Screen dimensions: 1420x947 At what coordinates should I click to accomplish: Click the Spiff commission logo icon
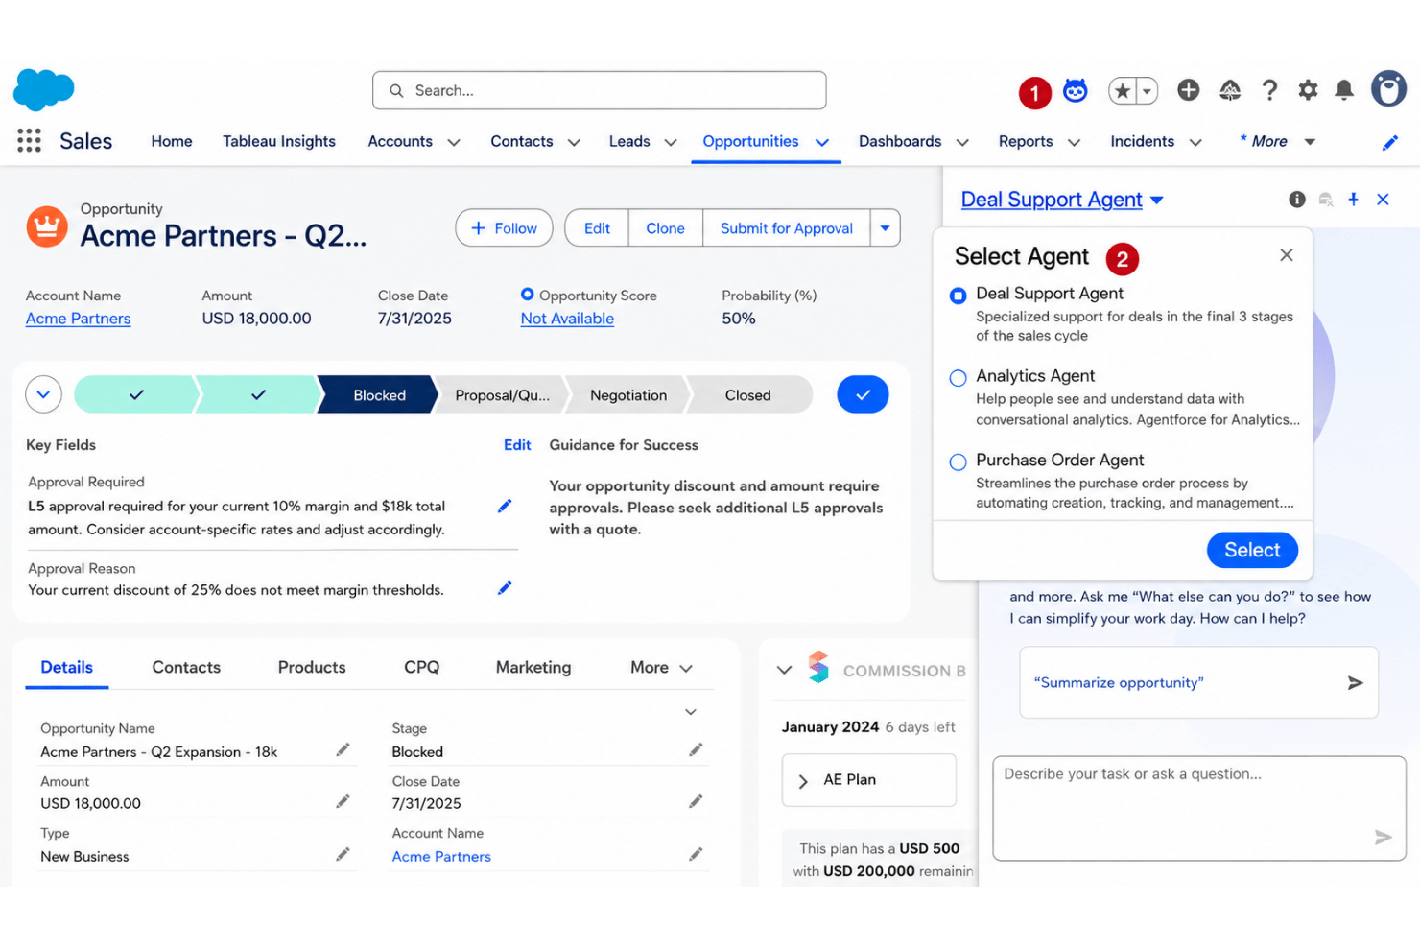click(x=818, y=668)
